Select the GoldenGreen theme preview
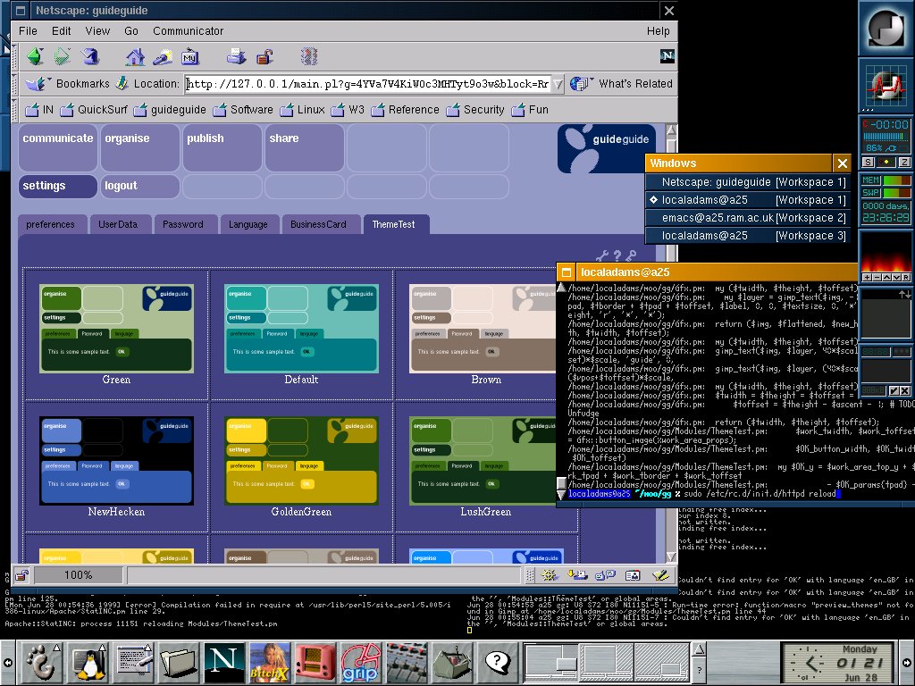This screenshot has width=915, height=686. click(301, 461)
